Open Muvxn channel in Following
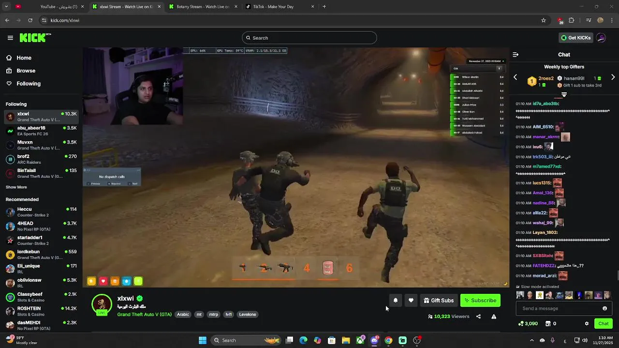 point(41,145)
